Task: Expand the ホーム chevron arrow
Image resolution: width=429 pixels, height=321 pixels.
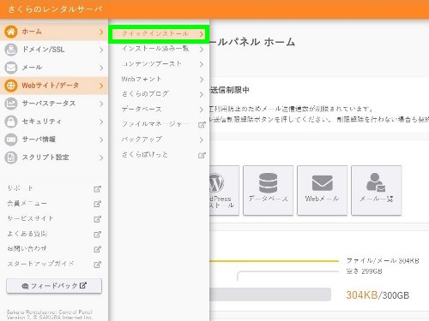Action: pos(101,32)
